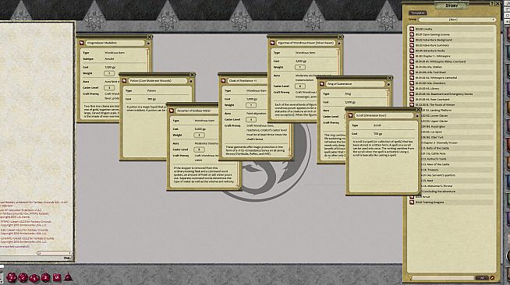Click the link icon of Dragonslayer Medallion window
This screenshot has height=285, width=510.
coord(82,43)
